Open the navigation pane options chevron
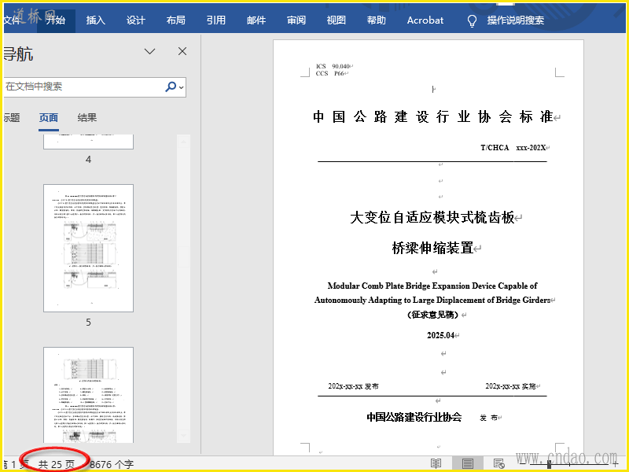The width and height of the screenshot is (629, 472). pos(149,51)
